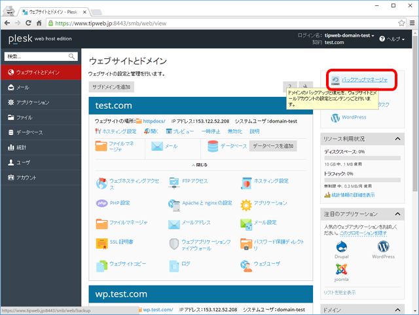Open the PHP 設定 icon
Screen dimensions: 419x315
pyautogui.click(x=102, y=203)
